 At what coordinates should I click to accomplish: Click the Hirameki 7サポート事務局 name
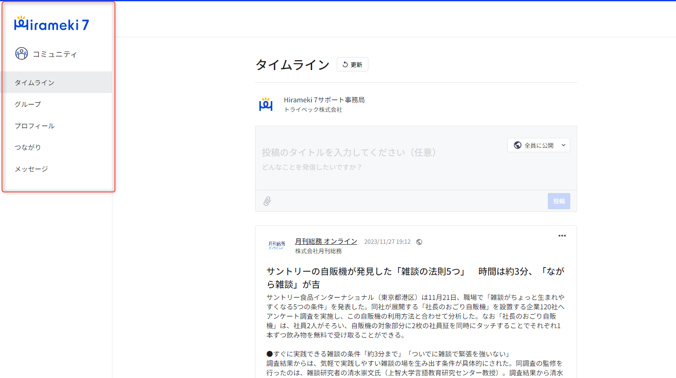[324, 100]
